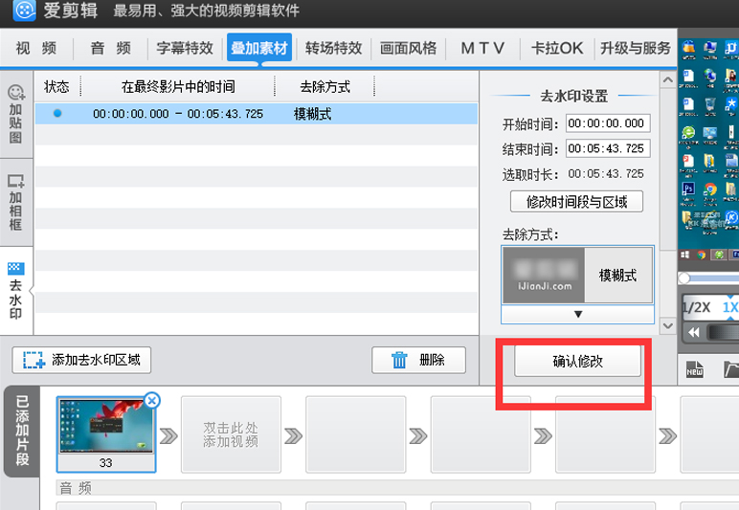The image size is (739, 510).
Task: Set playback speed to 1X
Action: pyautogui.click(x=730, y=307)
